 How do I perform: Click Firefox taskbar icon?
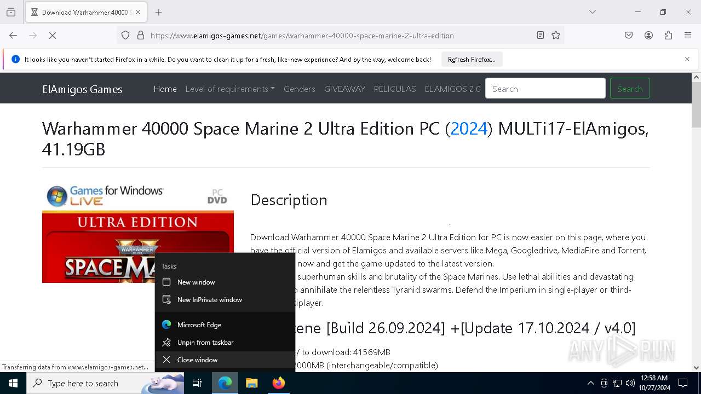pyautogui.click(x=278, y=383)
